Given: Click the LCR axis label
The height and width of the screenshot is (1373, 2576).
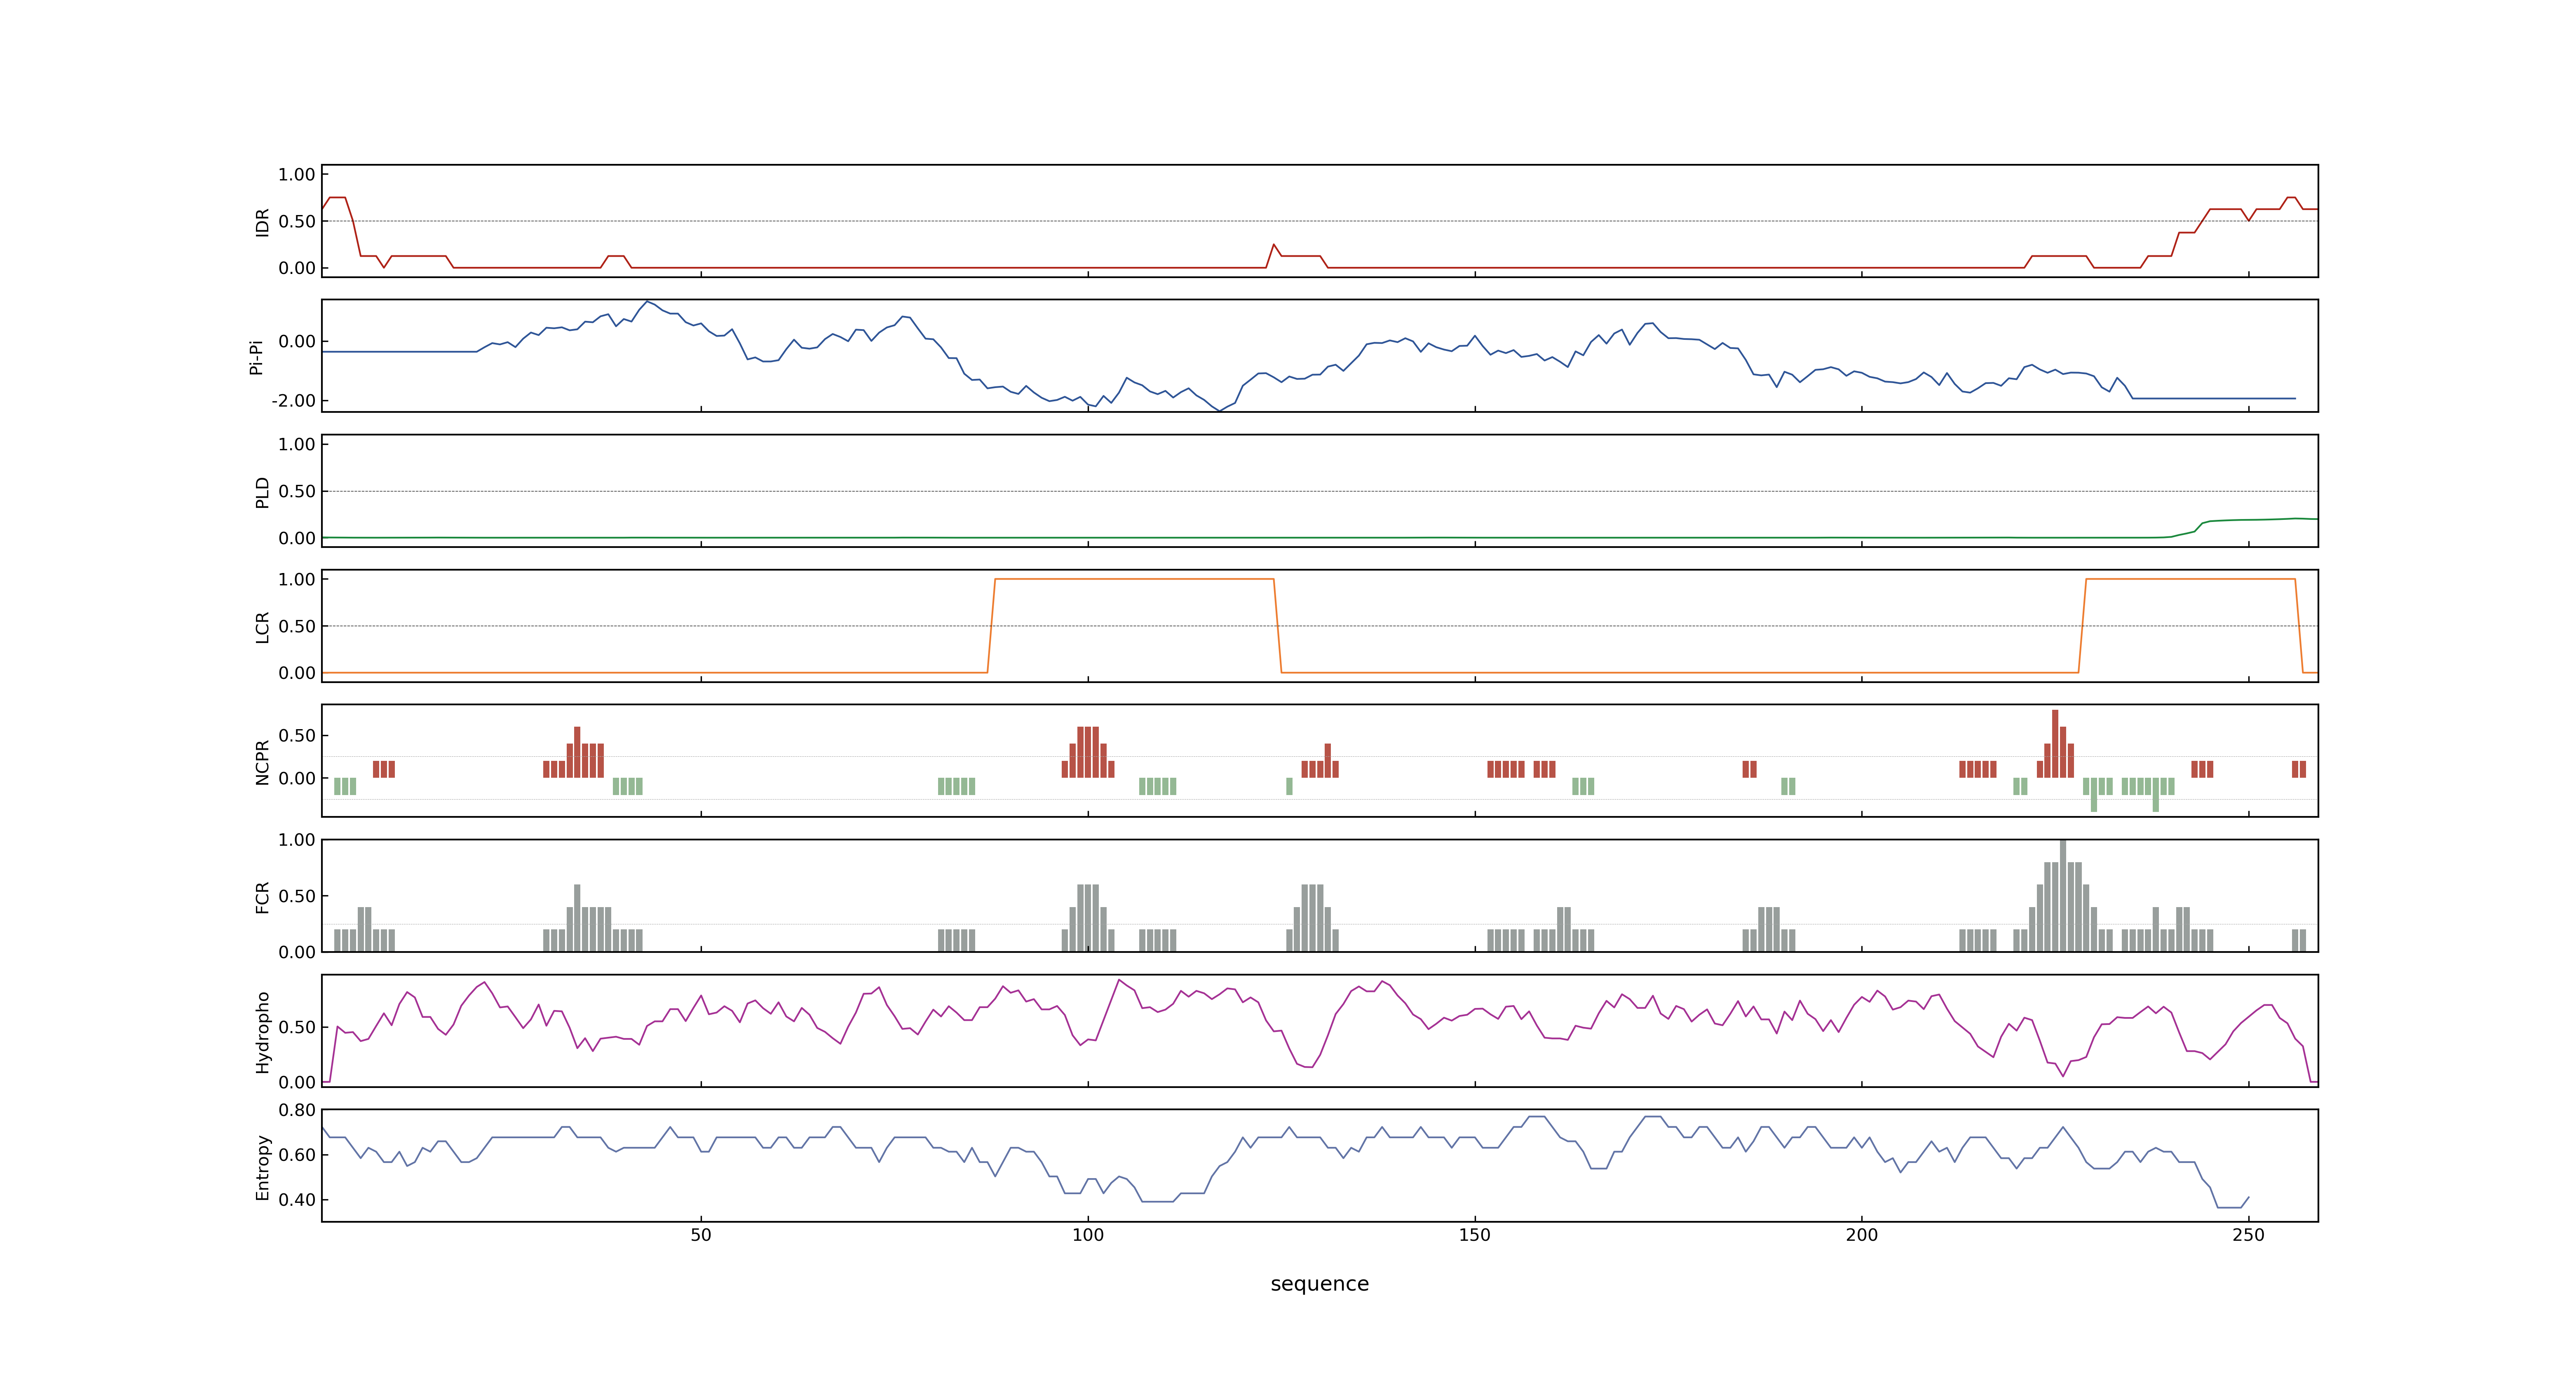Looking at the screenshot, I should 263,627.
